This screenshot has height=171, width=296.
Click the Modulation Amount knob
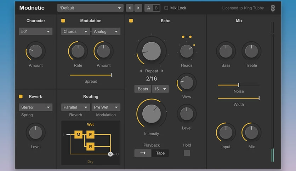tap(104, 51)
